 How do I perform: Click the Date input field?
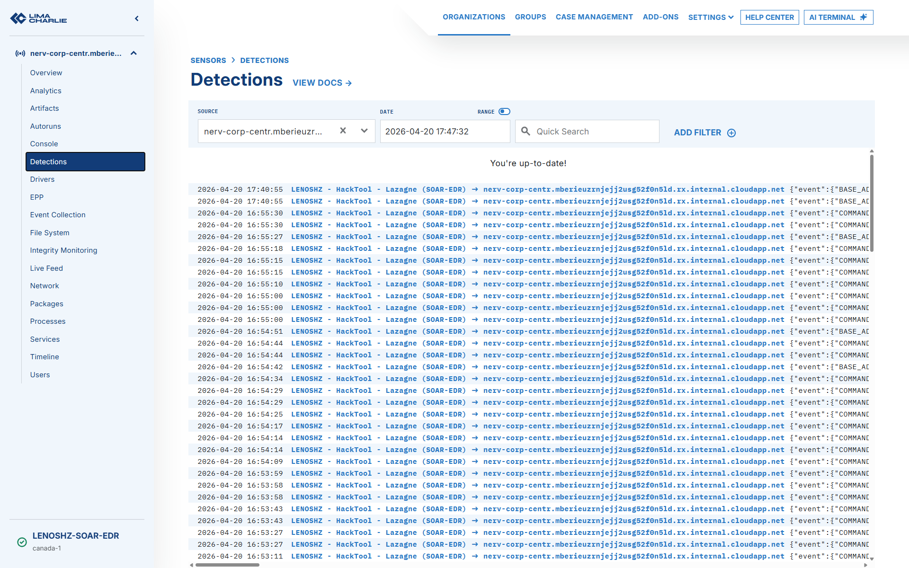point(445,132)
